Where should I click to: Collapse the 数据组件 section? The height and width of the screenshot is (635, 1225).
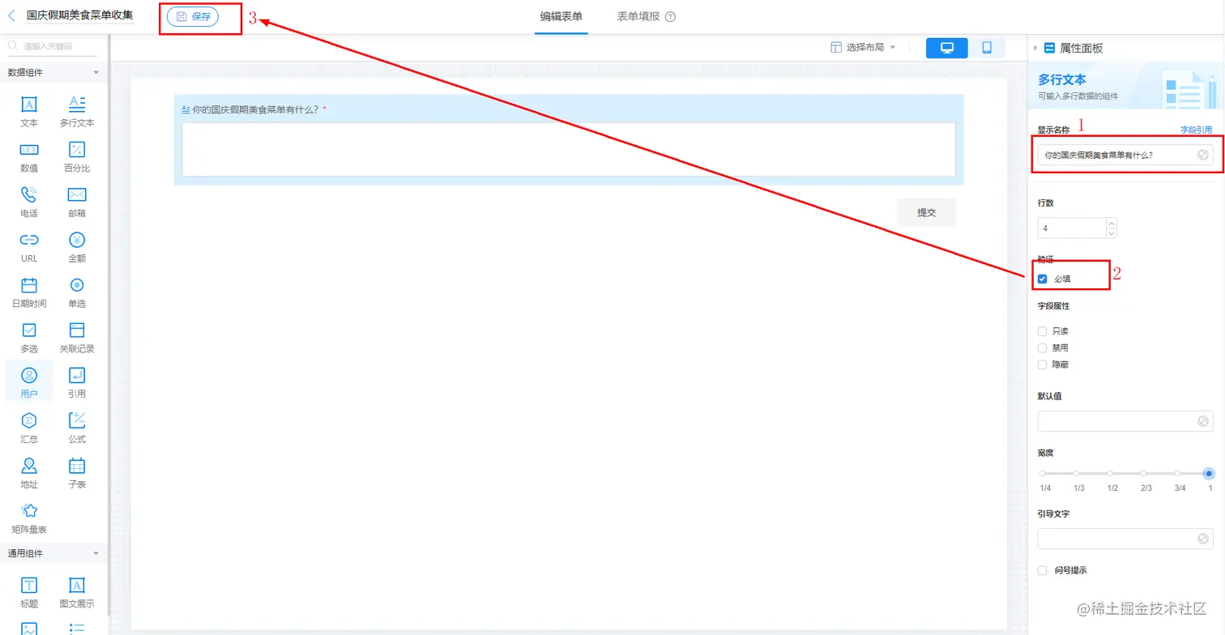click(96, 73)
